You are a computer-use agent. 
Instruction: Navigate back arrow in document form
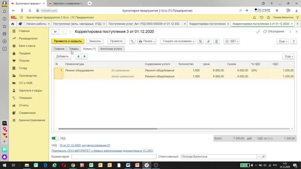(55, 32)
